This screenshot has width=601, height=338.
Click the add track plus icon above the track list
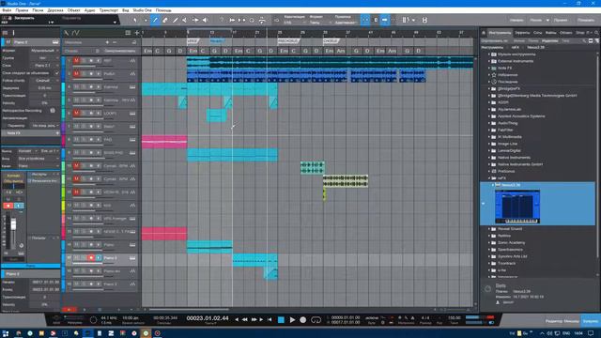137,33
